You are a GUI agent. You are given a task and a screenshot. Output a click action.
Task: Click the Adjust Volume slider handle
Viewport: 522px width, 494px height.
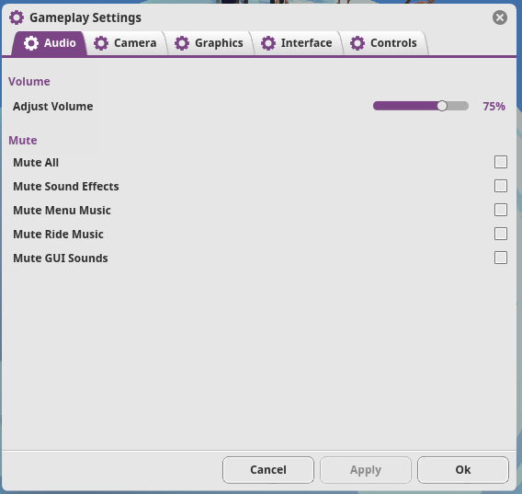[x=442, y=106]
